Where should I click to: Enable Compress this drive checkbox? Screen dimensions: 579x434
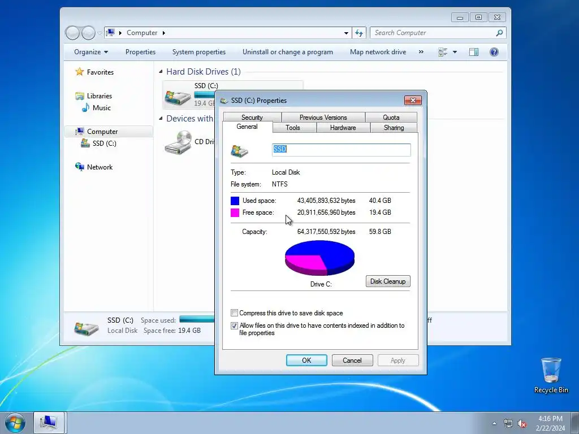234,313
